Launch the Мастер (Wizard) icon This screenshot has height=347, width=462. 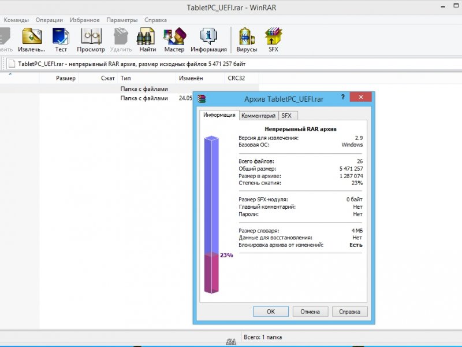point(174,36)
